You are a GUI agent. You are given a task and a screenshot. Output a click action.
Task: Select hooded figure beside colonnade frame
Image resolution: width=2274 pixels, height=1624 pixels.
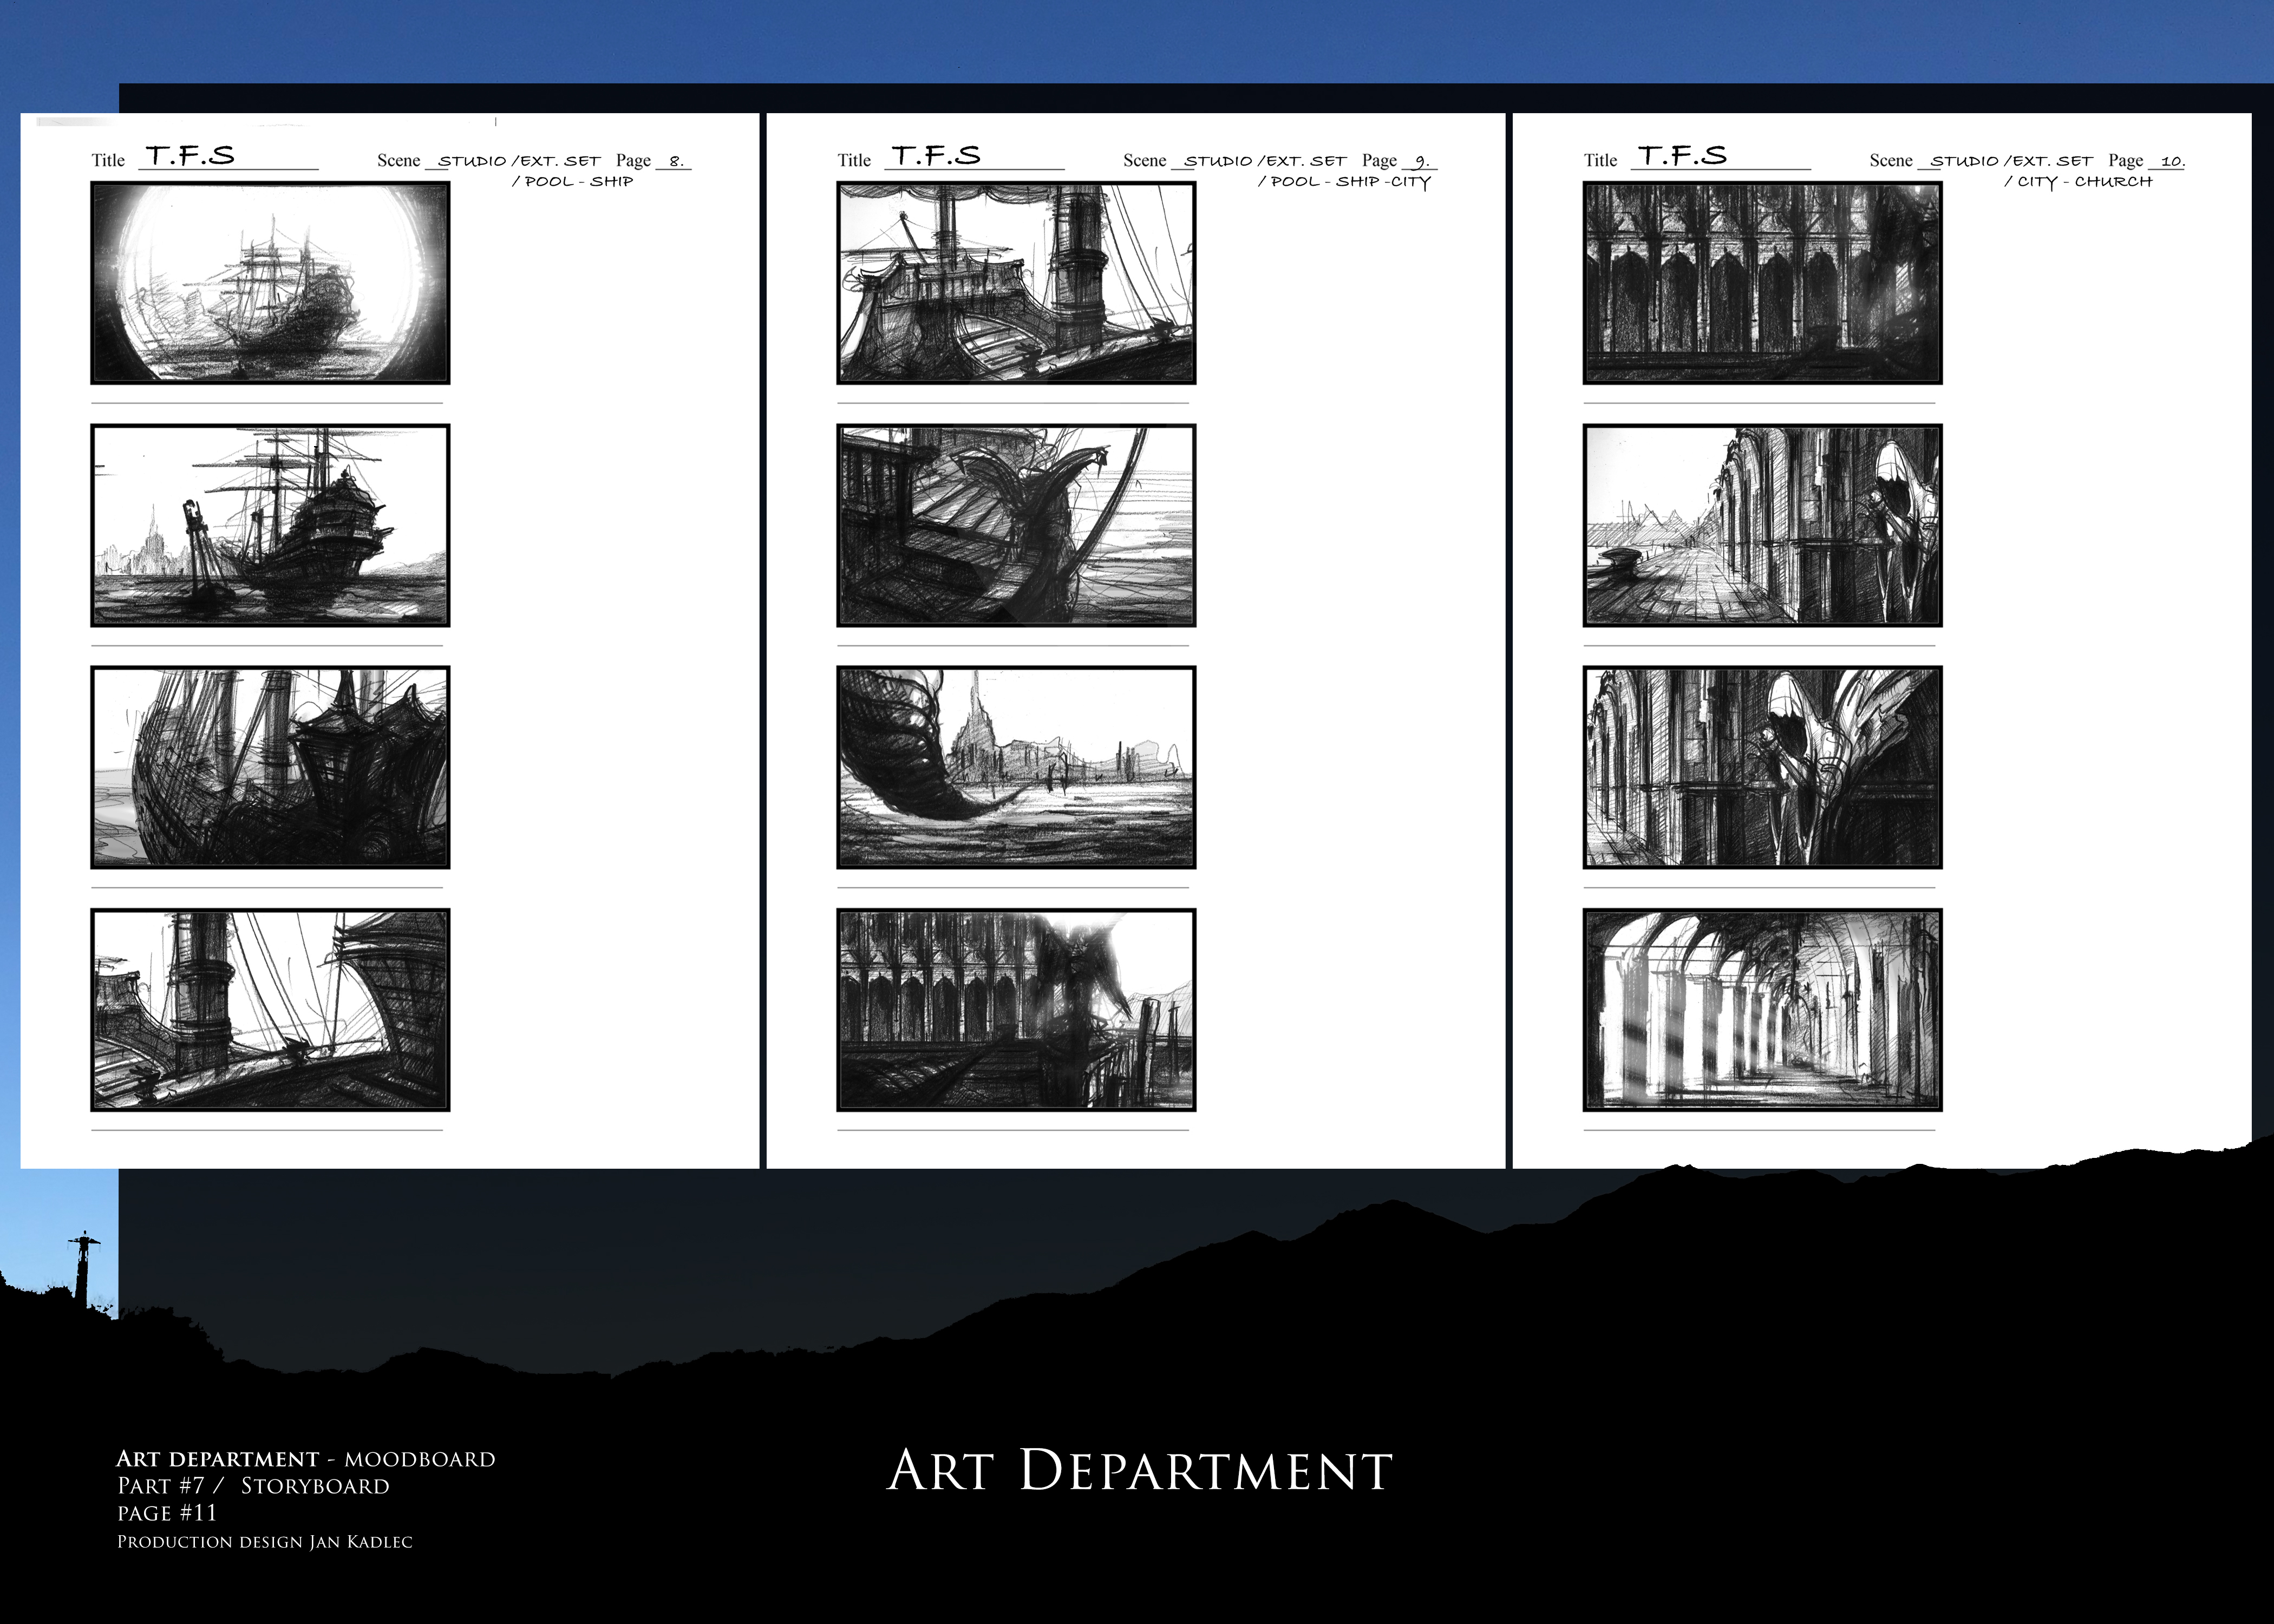tap(1762, 525)
